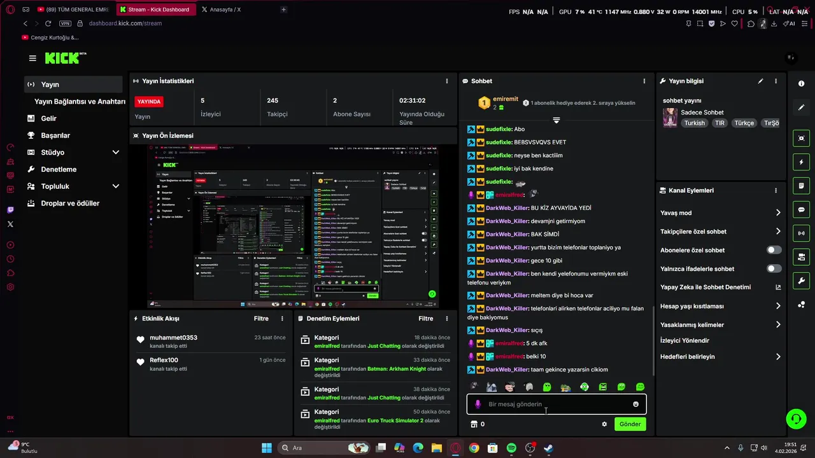Open Filtre in Etkinlik Akışı panel

pyautogui.click(x=261, y=319)
